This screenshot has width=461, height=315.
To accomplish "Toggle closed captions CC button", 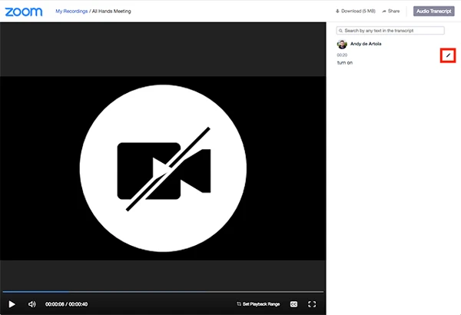I will [294, 304].
